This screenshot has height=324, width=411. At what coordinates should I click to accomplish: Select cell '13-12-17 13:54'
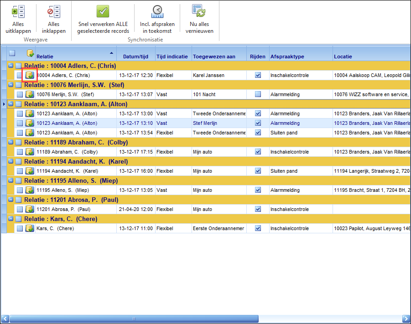pyautogui.click(x=136, y=133)
